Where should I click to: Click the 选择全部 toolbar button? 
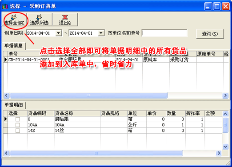pos(14,20)
